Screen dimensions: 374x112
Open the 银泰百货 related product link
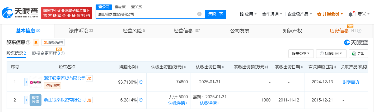tap(351, 82)
